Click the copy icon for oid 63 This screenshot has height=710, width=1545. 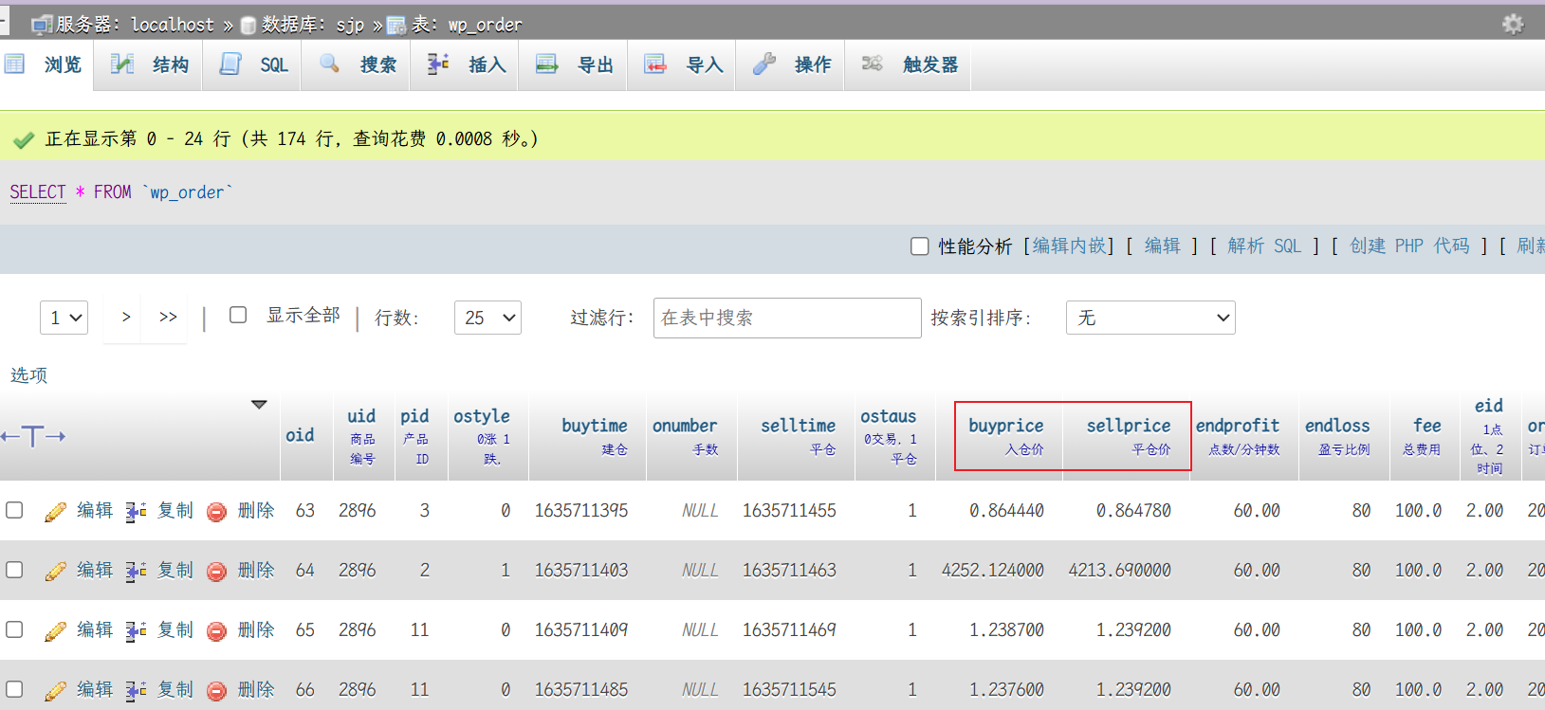136,512
